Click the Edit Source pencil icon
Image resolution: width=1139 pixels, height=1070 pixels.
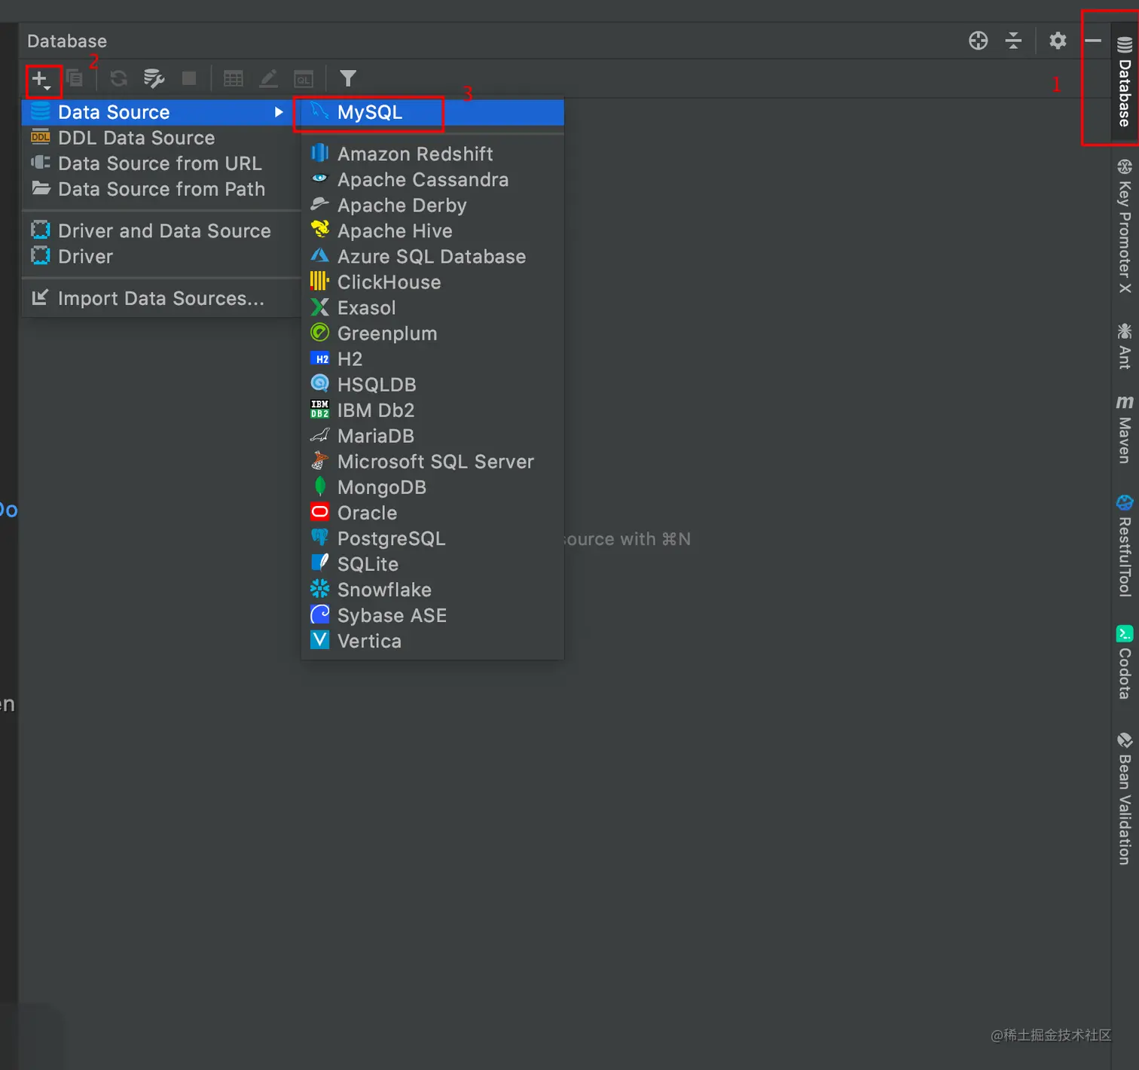click(x=268, y=78)
